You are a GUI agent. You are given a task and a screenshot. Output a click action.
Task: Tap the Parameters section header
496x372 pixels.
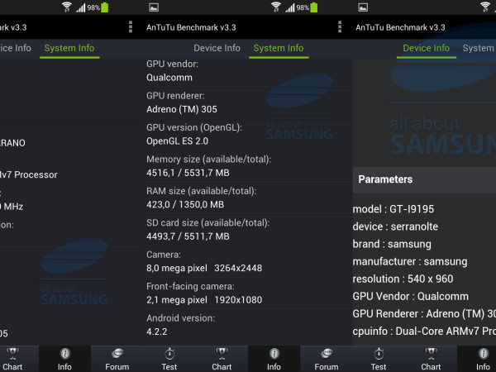click(424, 179)
